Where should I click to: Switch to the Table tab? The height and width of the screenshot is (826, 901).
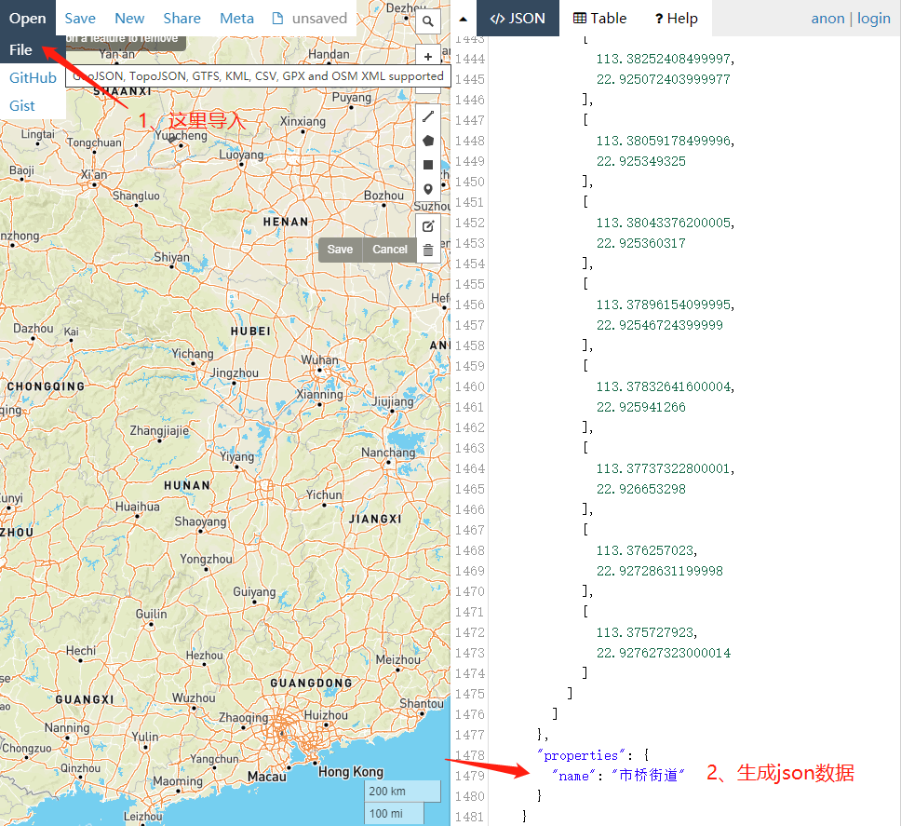pos(600,19)
